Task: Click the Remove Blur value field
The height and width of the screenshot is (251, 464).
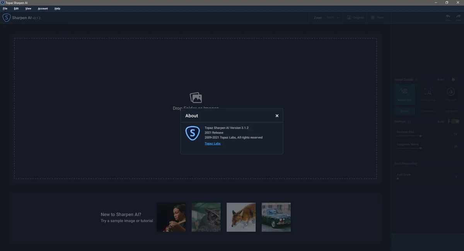Action: pos(455,134)
